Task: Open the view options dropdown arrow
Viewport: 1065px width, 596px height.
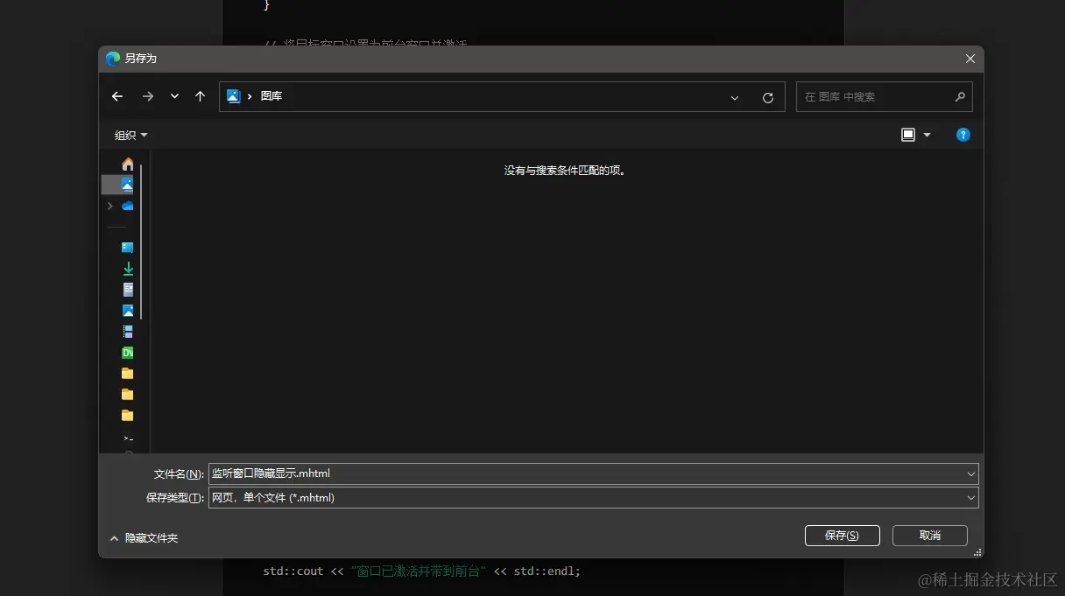Action: 927,135
